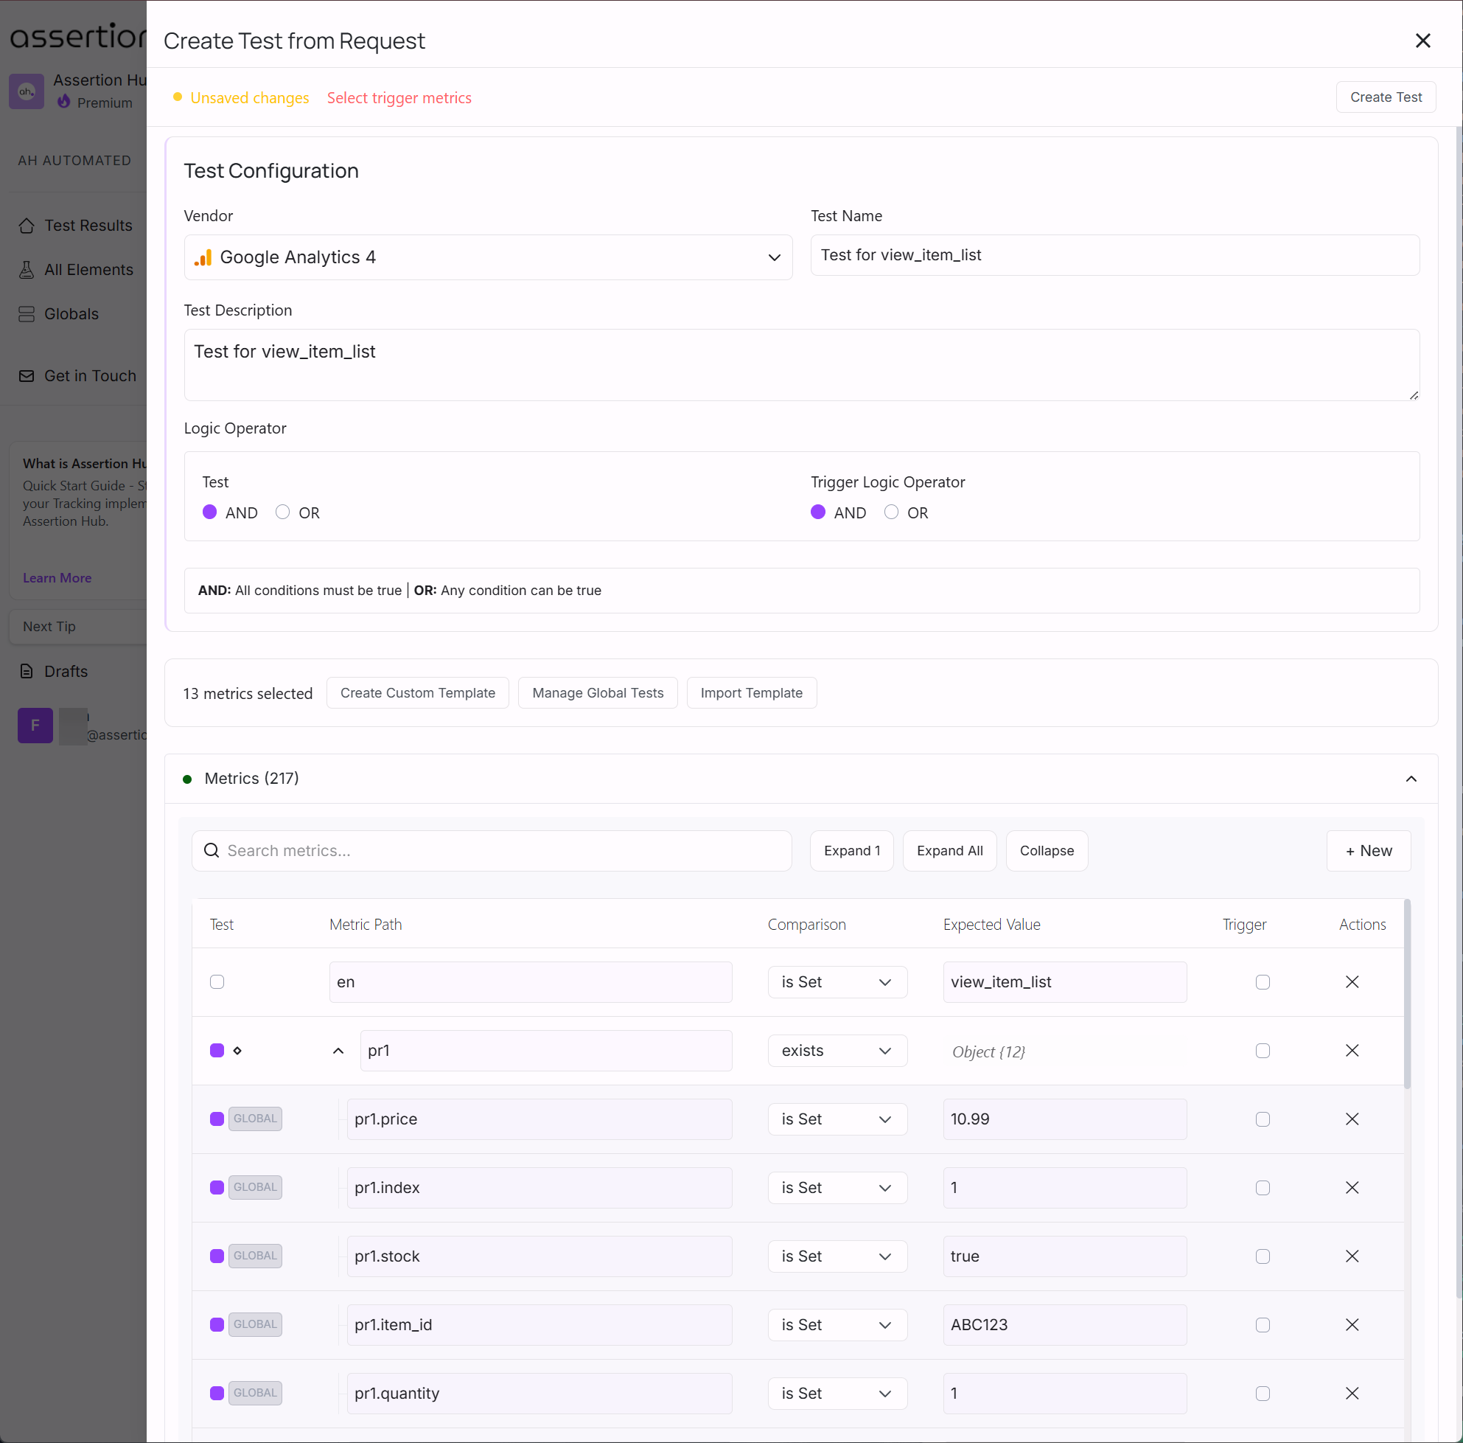Click the Create Test button
This screenshot has width=1463, height=1443.
[x=1386, y=97]
